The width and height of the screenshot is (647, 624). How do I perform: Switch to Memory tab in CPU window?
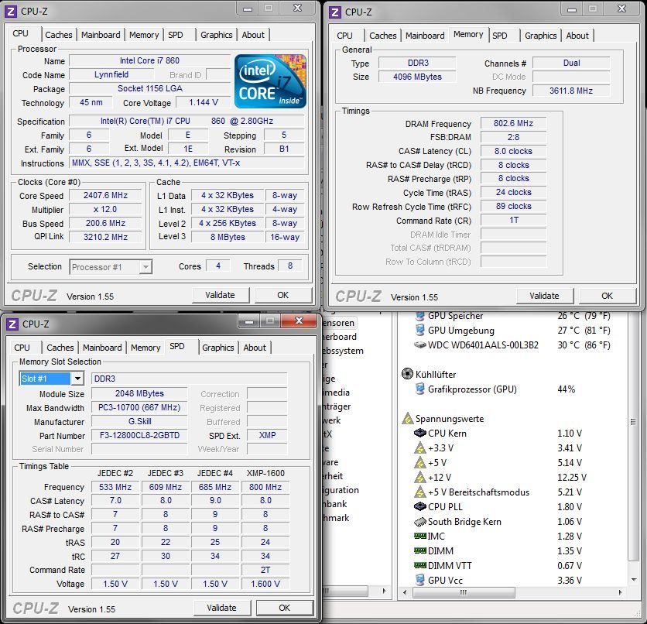point(144,35)
